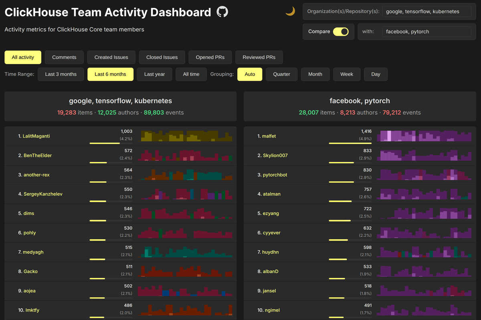
Task: Show only Created Issues
Action: tap(111, 57)
